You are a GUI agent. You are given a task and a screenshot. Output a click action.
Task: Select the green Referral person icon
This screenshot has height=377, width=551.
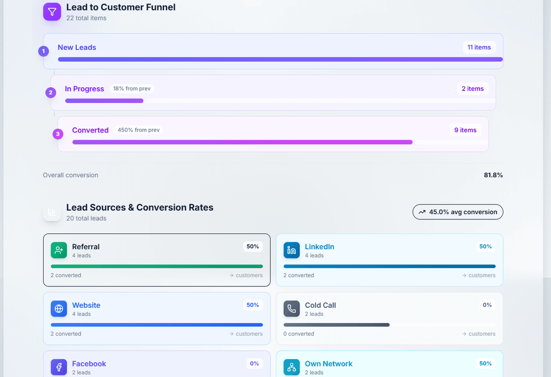pyautogui.click(x=58, y=250)
